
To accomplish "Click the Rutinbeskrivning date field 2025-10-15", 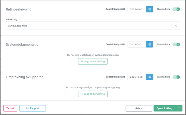I will 137,9.
